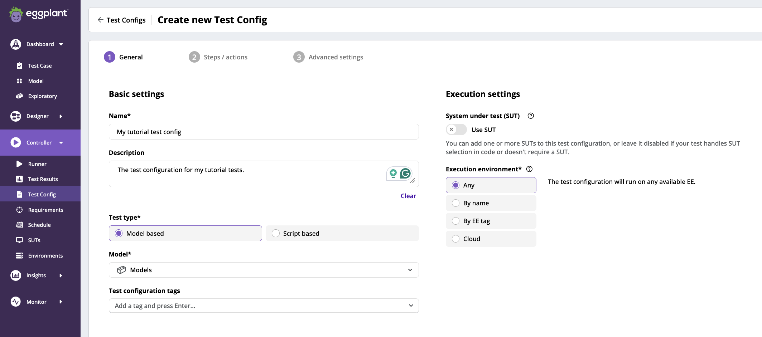Open the Advanced settings step
762x337 pixels.
(336, 57)
